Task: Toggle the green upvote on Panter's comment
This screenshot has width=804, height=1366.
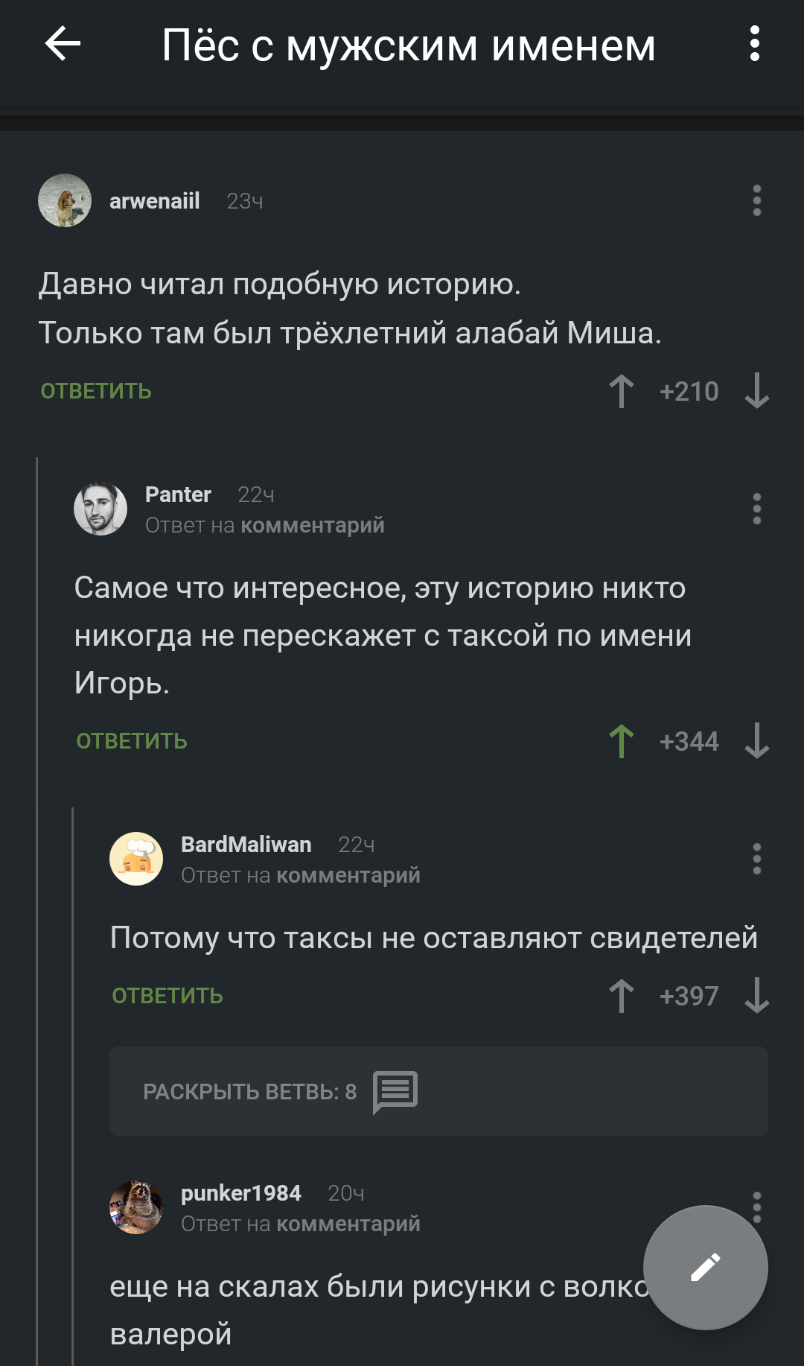Action: [x=622, y=741]
